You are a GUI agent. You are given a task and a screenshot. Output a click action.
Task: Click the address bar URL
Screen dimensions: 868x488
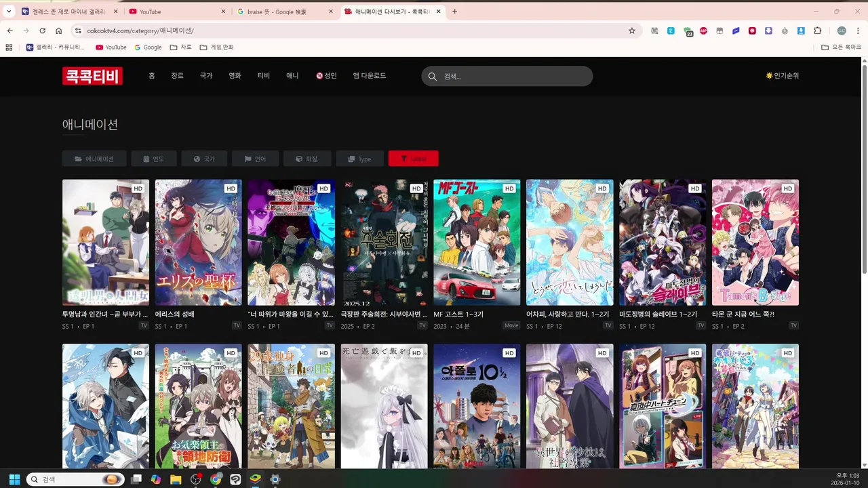140,30
